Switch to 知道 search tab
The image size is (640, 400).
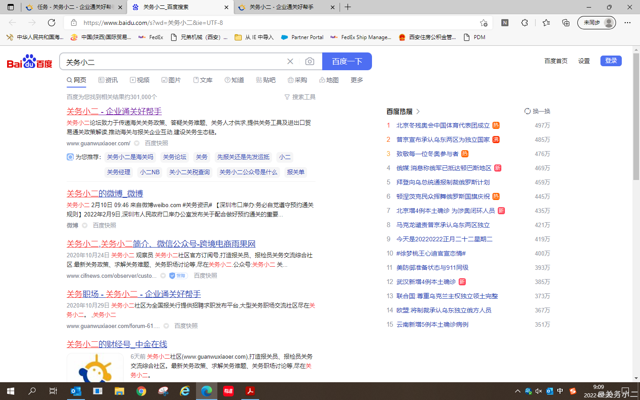pos(234,80)
